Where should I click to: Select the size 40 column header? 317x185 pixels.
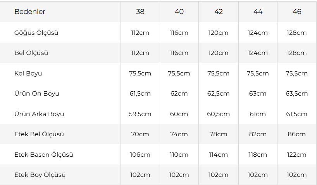coord(179,12)
